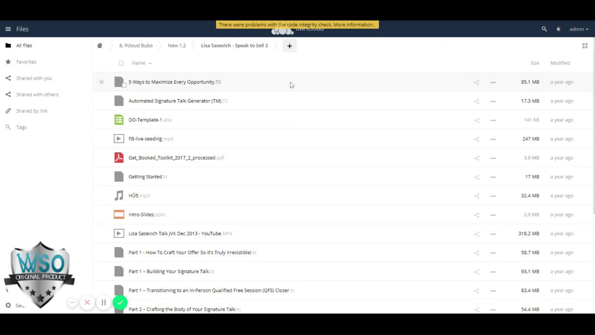The height and width of the screenshot is (335, 595).
Task: Open the notifications bell icon
Action: coord(558,29)
